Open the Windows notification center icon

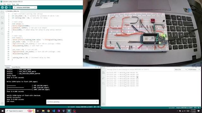click(199, 111)
